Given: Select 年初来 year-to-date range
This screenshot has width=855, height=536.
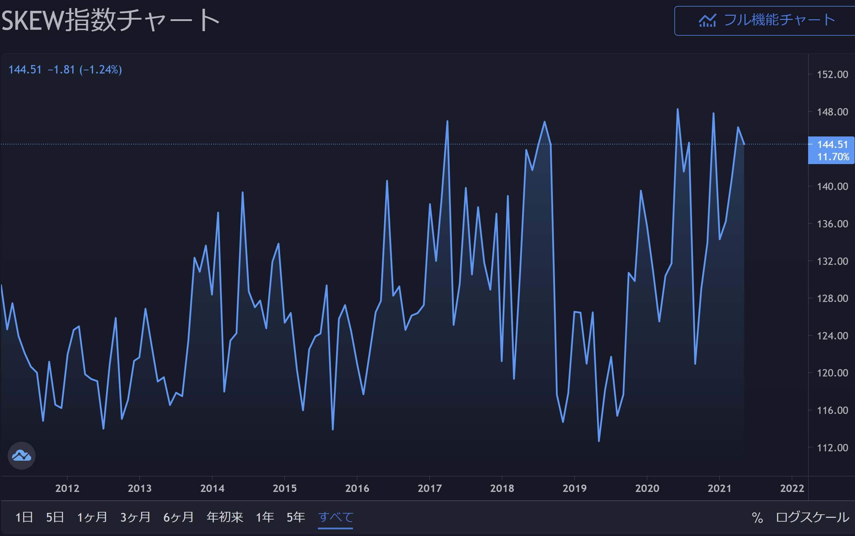Looking at the screenshot, I should point(225,517).
